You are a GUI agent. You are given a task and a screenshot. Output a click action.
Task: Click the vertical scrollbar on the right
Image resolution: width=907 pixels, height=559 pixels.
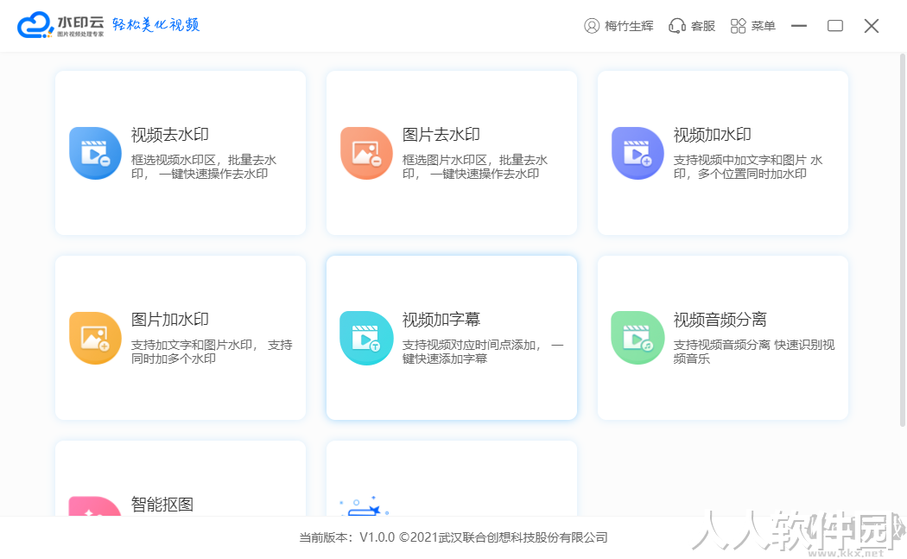[903, 240]
